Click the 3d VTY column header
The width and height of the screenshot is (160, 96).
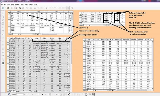tap(30, 38)
